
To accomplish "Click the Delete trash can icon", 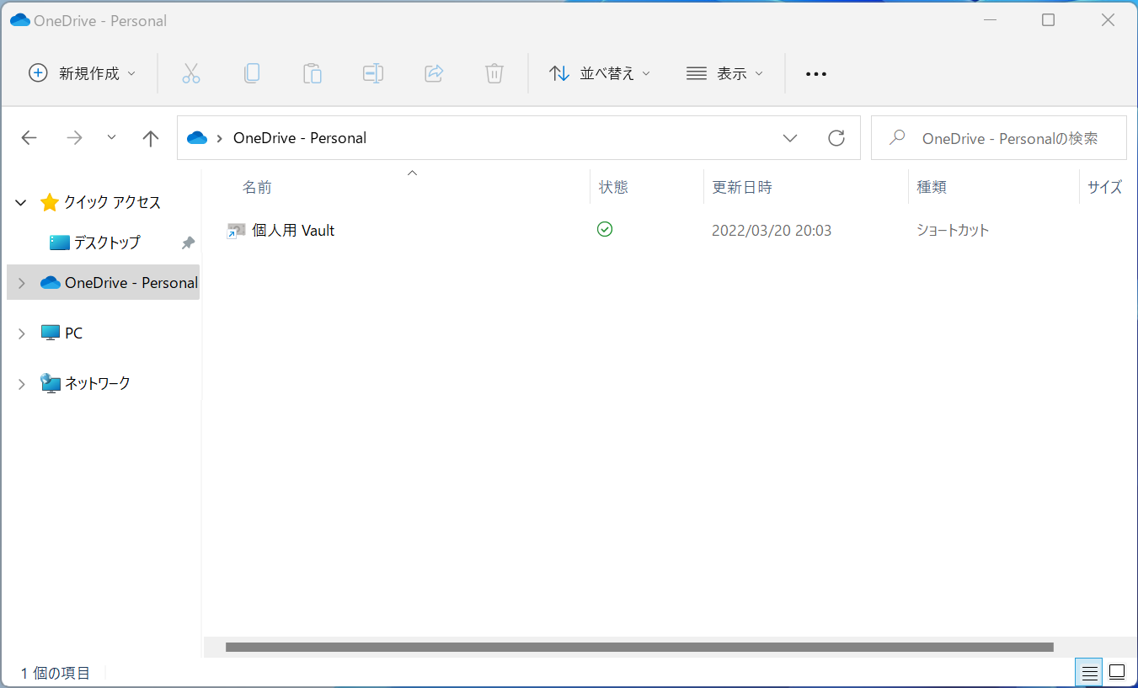I will click(494, 73).
